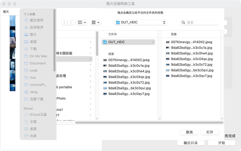Image resolution: width=241 pixels, height=151 pixels.
Task: Select file 007Kimevgy...4140tl2.jpeg in middle column
Action: (x=129, y=60)
